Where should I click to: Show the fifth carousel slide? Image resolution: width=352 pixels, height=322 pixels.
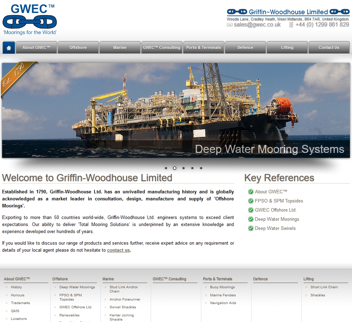point(201,168)
